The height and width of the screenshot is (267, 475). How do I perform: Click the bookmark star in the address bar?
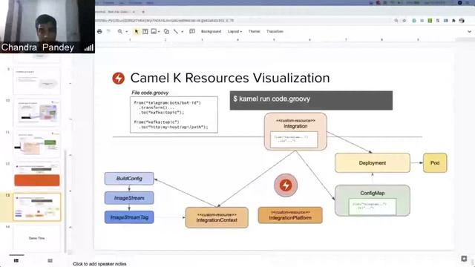[x=404, y=21]
